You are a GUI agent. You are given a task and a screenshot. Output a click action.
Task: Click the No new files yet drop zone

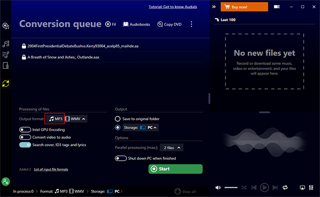[x=264, y=62]
